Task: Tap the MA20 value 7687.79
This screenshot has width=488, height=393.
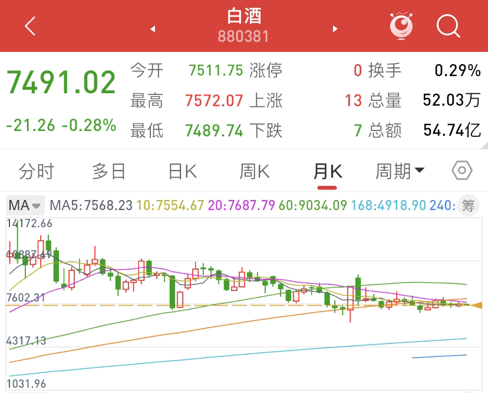Action: (x=242, y=205)
